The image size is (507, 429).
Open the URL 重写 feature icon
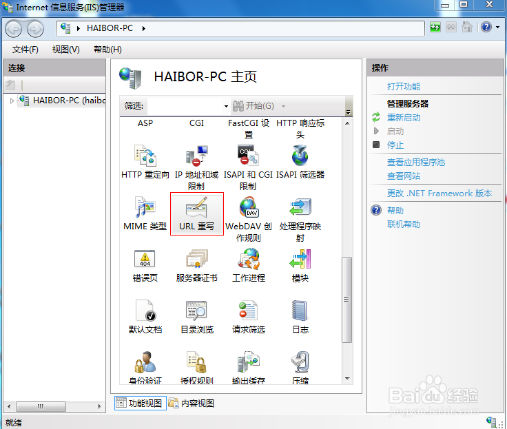tap(196, 207)
